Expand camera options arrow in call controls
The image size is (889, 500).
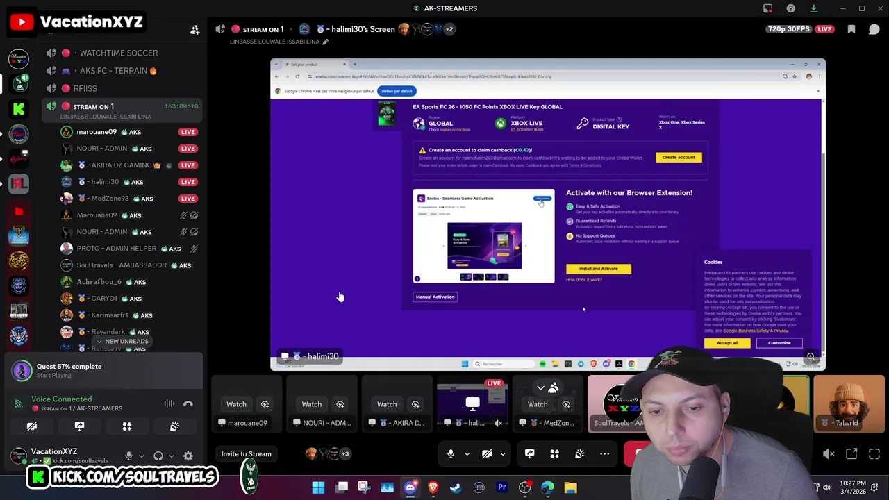tap(503, 454)
